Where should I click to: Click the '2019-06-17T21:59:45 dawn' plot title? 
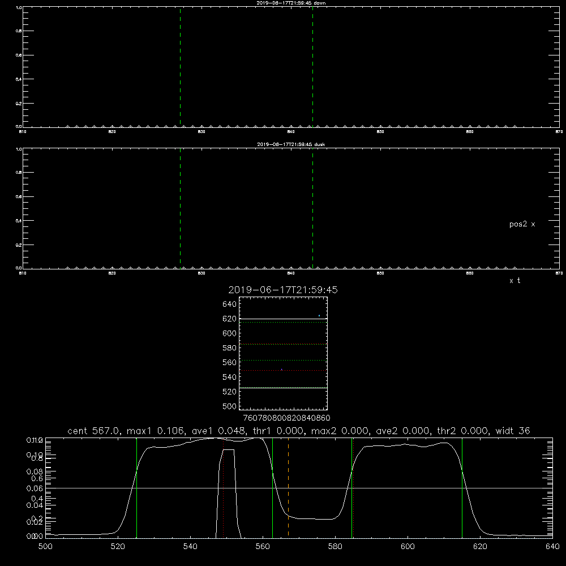(291, 3)
